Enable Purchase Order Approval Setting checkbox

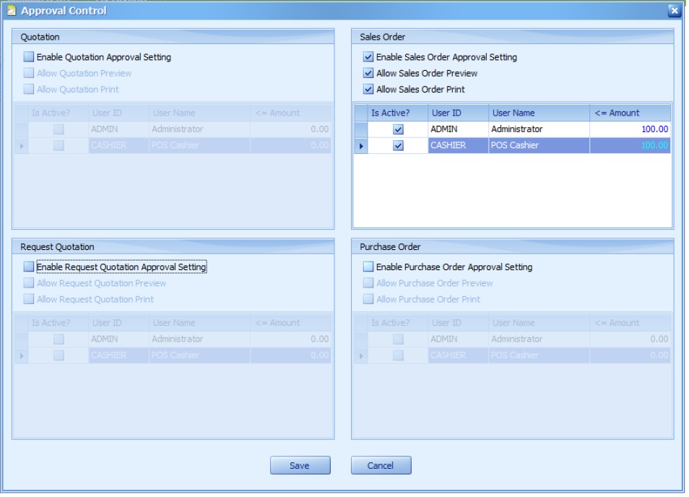pyautogui.click(x=369, y=267)
